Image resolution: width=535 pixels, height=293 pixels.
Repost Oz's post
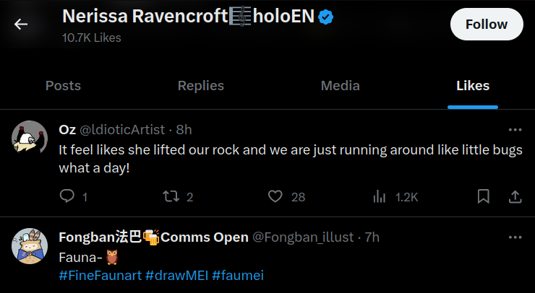pyautogui.click(x=171, y=196)
